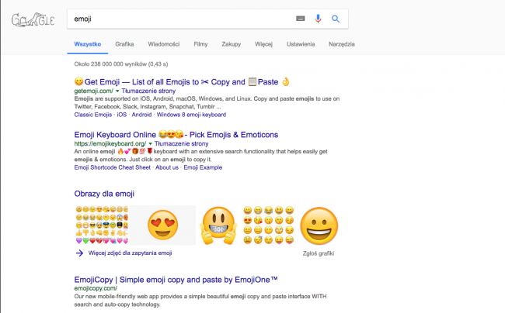Click Tłumaczenie strony under getemoji.com
505x313 pixels.
click(148, 91)
